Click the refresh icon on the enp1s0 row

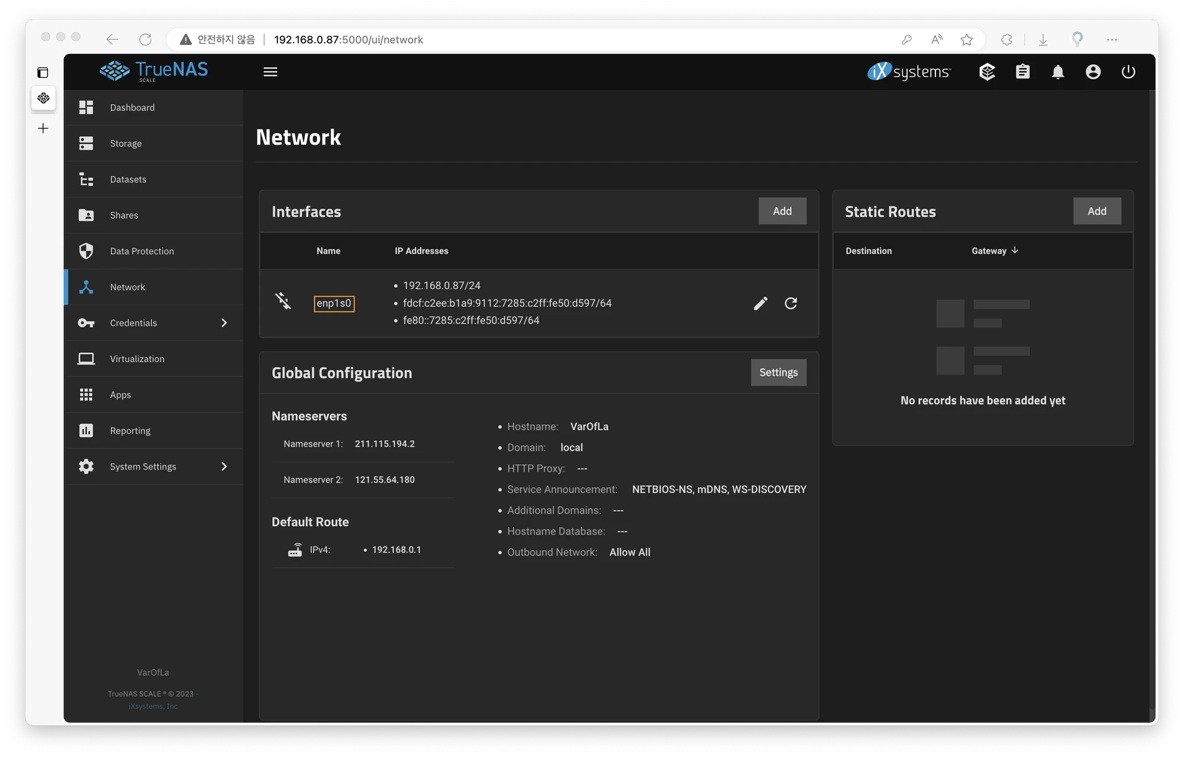coord(791,303)
